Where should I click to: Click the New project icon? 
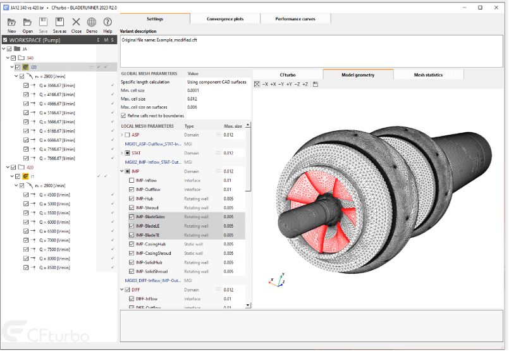coord(11,22)
